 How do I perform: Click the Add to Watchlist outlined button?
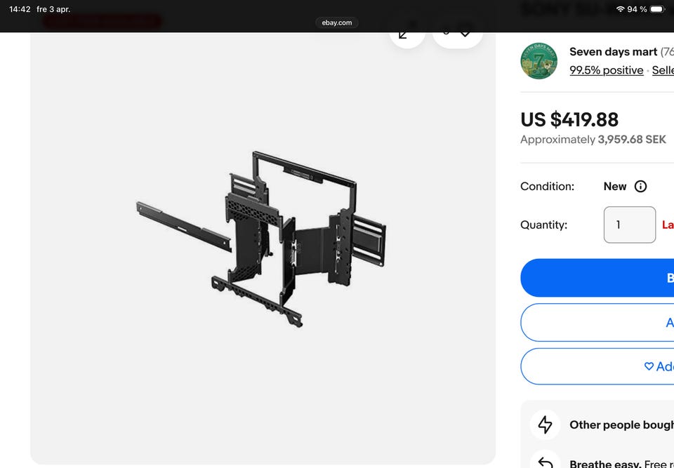click(597, 366)
